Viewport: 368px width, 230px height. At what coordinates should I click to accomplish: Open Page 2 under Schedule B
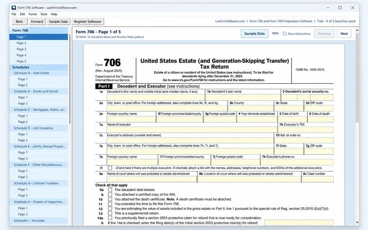pos(39,104)
